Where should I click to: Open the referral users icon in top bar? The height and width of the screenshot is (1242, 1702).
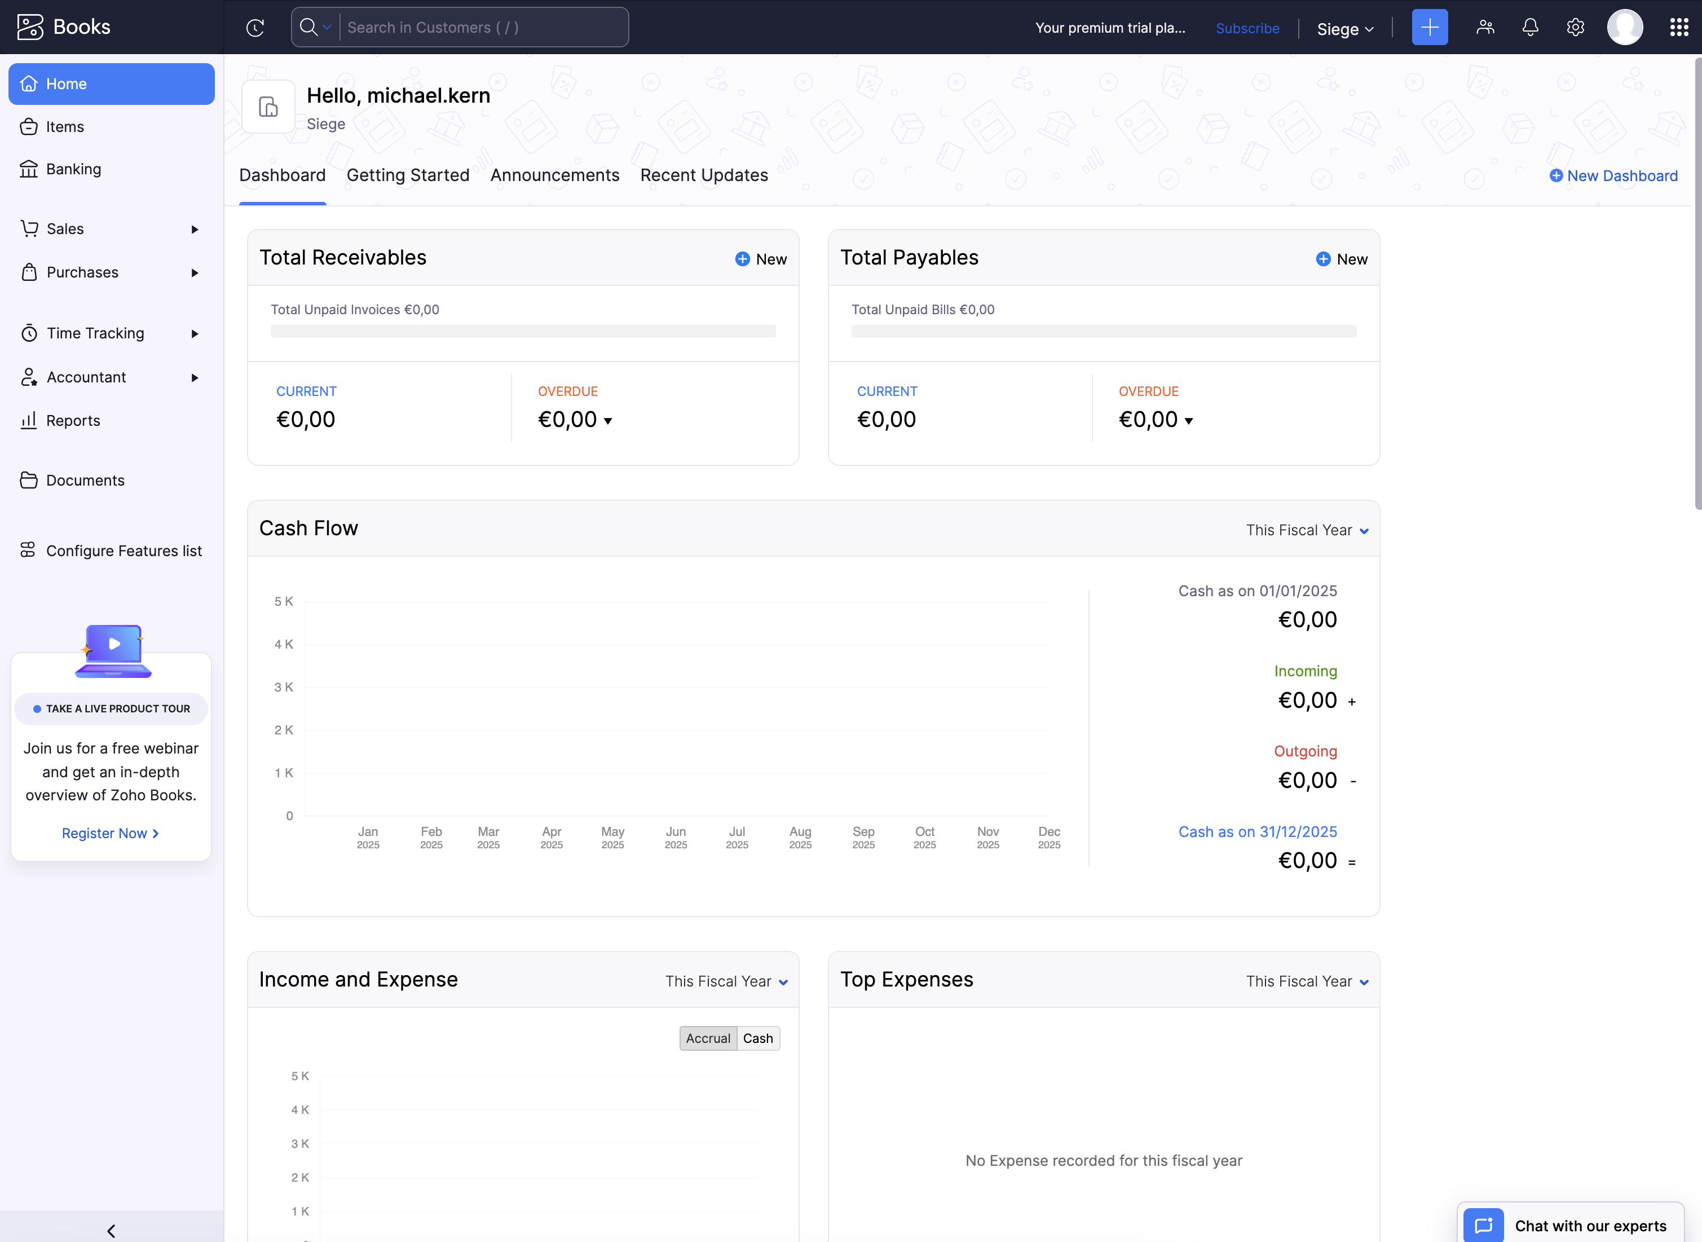(1485, 27)
